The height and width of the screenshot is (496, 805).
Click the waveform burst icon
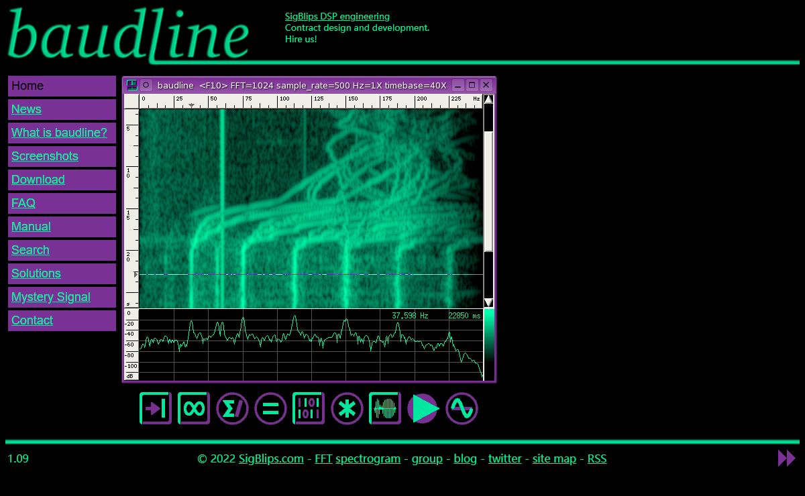pos(385,408)
